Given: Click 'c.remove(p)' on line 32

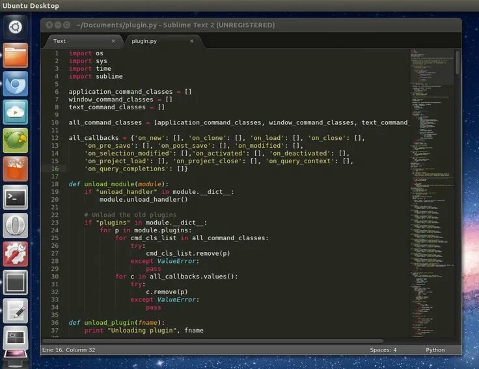Looking at the screenshot, I should pos(167,292).
